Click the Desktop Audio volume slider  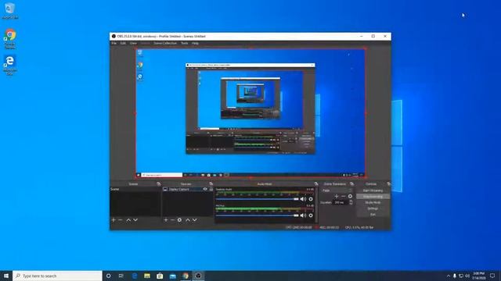[x=258, y=199]
